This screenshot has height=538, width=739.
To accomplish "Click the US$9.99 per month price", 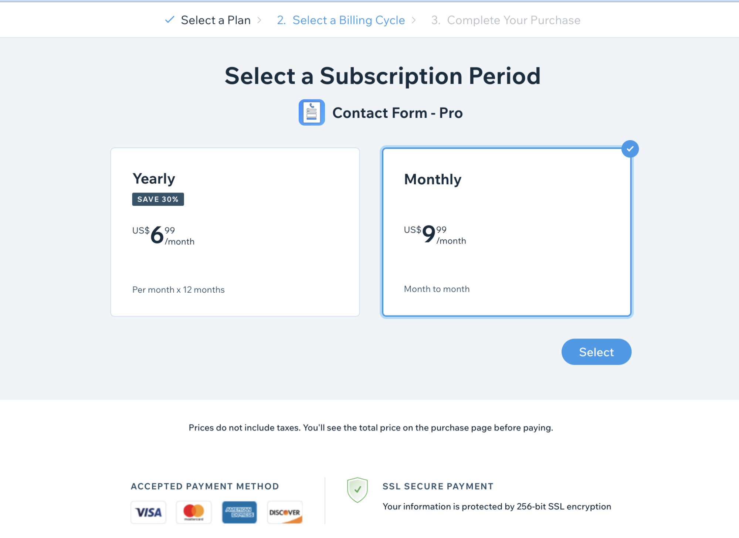I will click(435, 235).
